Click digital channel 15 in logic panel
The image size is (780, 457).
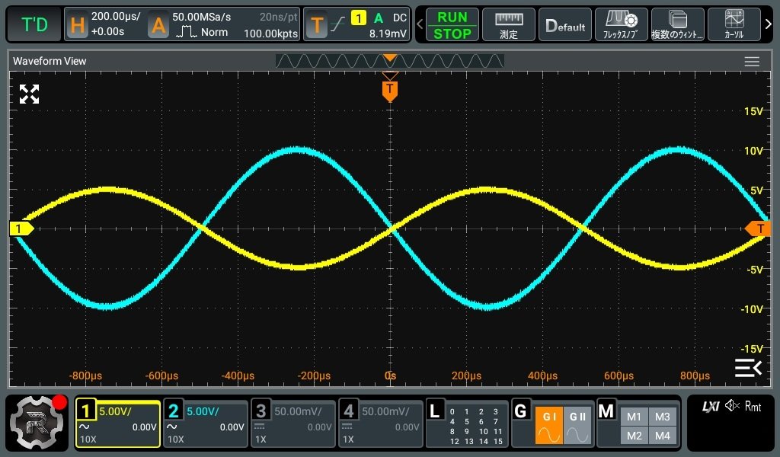click(497, 442)
